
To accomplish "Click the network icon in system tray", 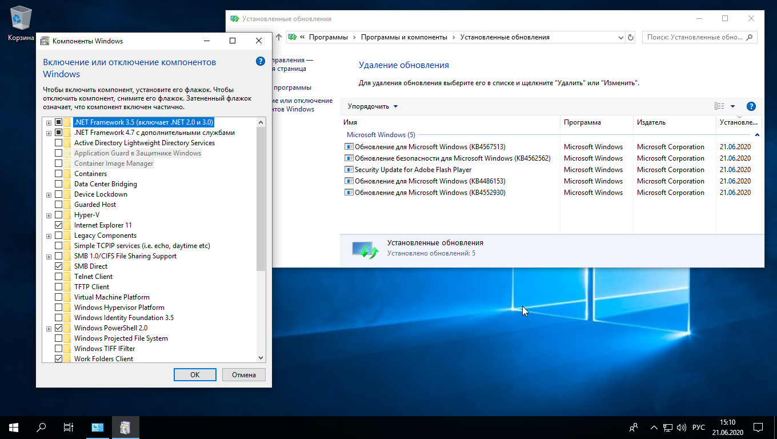I will click(668, 427).
